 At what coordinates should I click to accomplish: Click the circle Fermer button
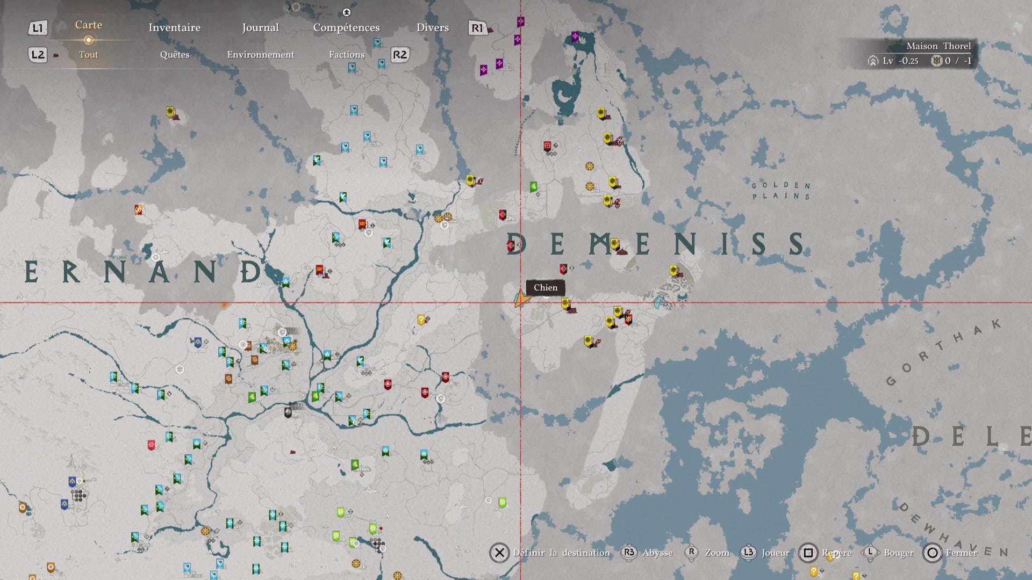933,553
